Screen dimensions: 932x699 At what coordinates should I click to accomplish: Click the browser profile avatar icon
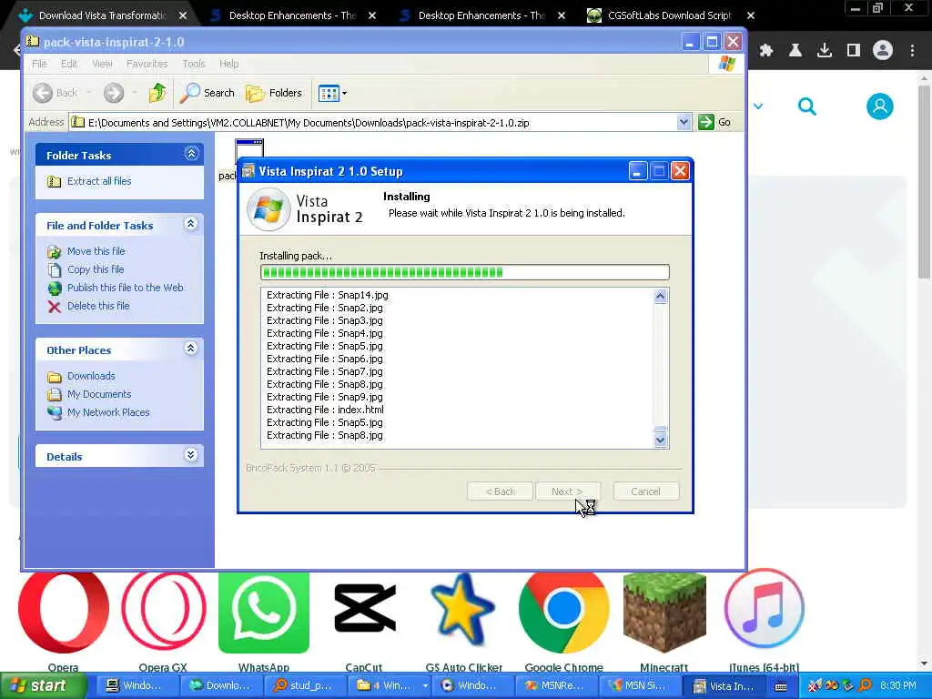click(x=883, y=51)
